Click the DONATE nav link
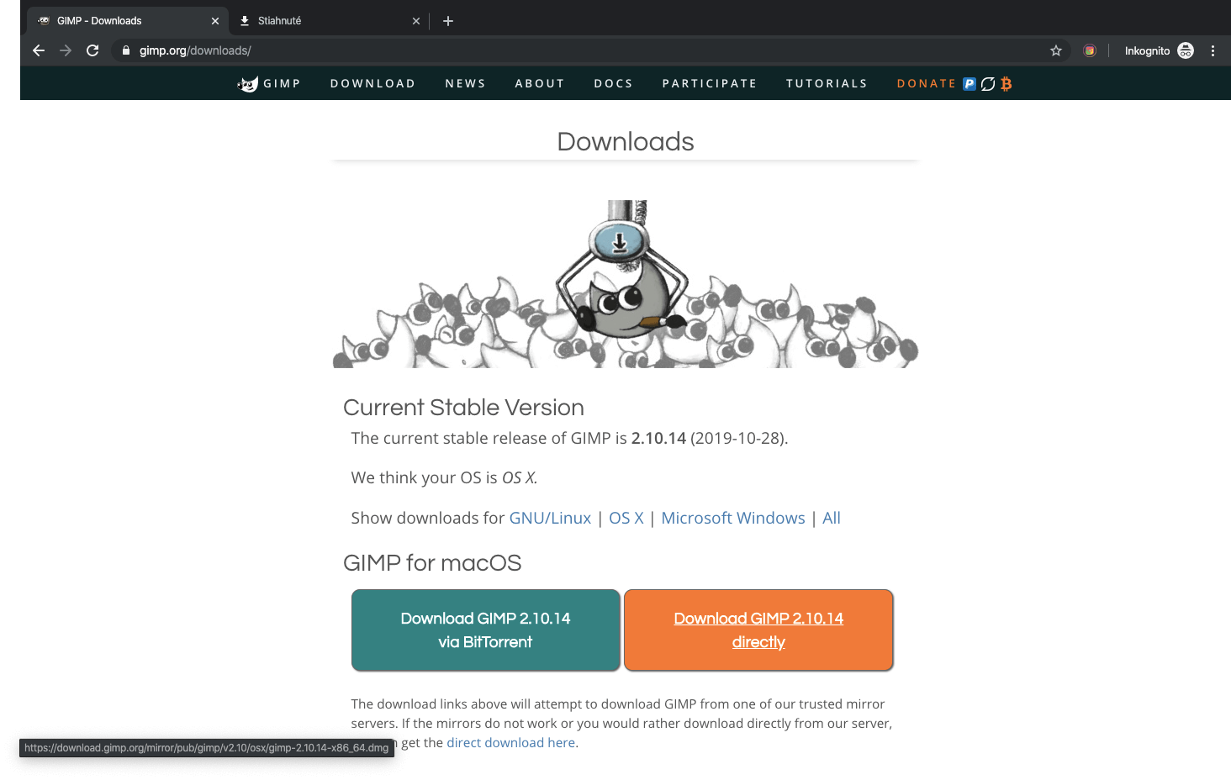This screenshot has width=1231, height=780. 927,83
